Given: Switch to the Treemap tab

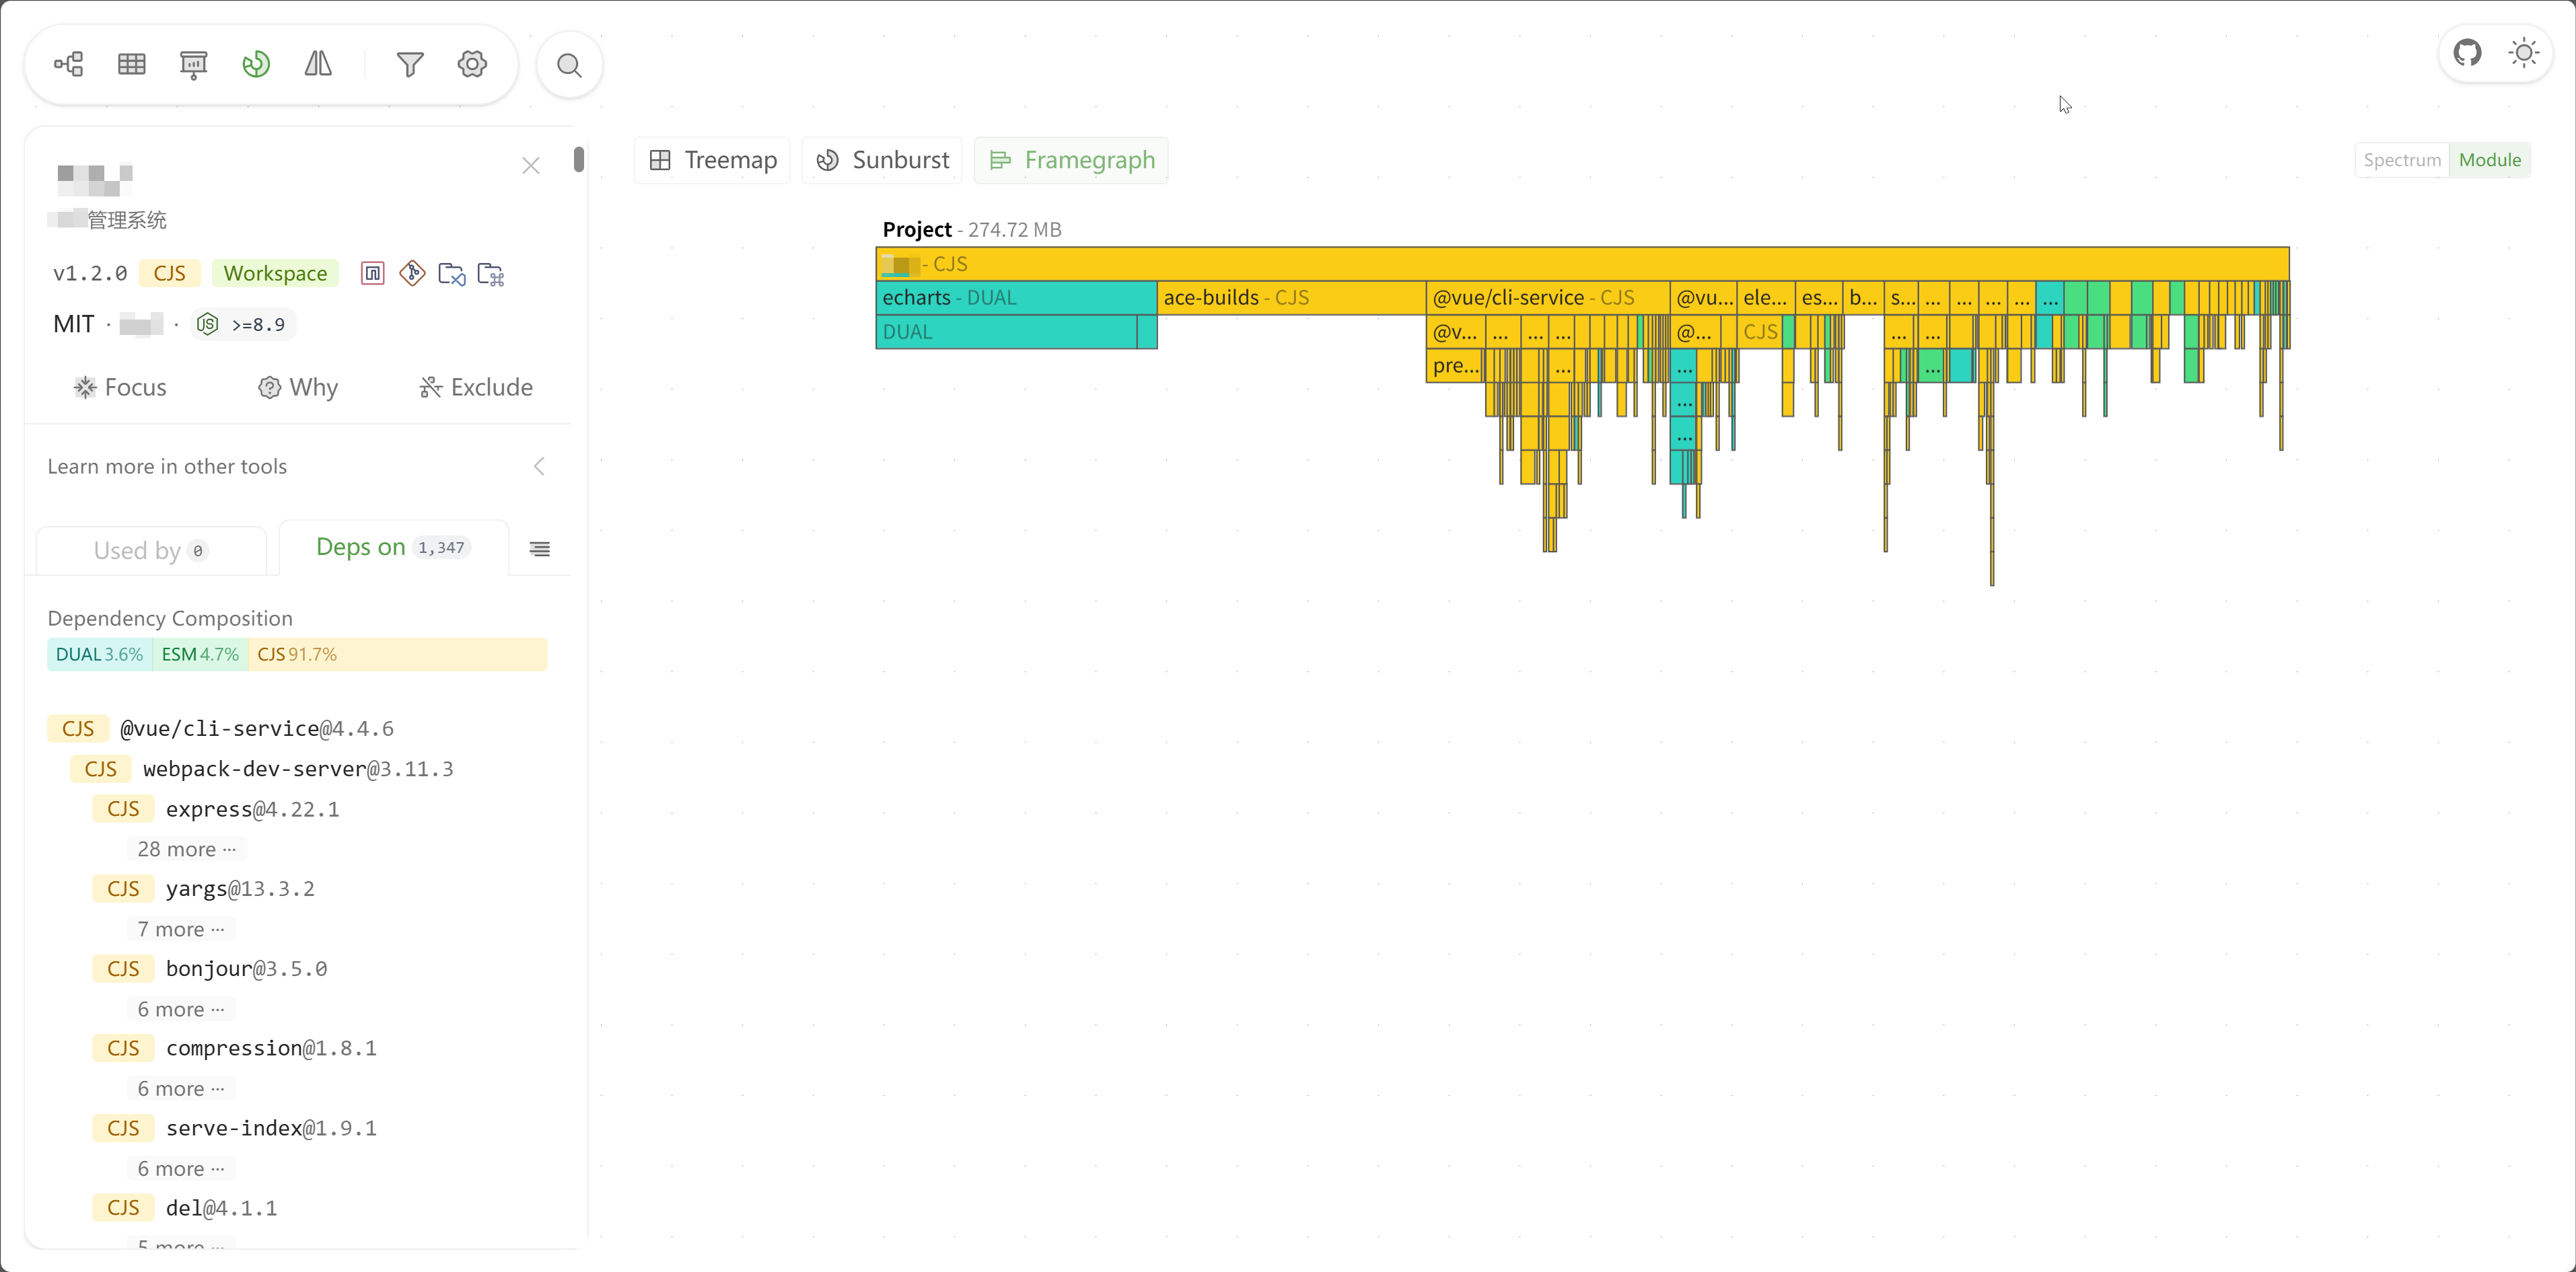Looking at the screenshot, I should click(x=712, y=160).
